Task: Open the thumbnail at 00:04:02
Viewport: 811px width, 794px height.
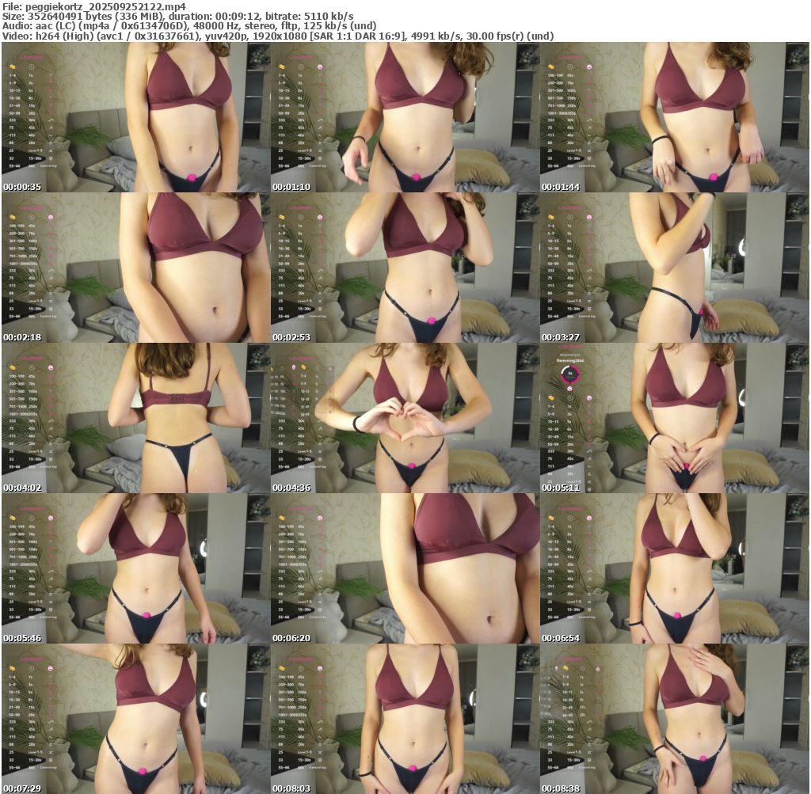Action: tap(135, 418)
